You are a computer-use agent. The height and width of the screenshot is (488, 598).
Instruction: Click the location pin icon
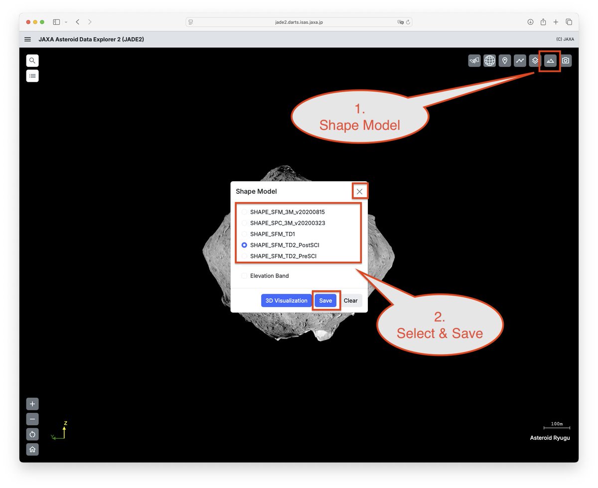tap(505, 61)
